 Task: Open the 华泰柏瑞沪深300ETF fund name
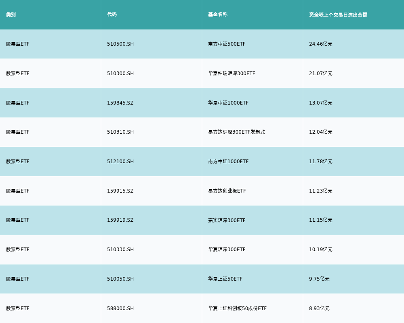tap(231, 73)
